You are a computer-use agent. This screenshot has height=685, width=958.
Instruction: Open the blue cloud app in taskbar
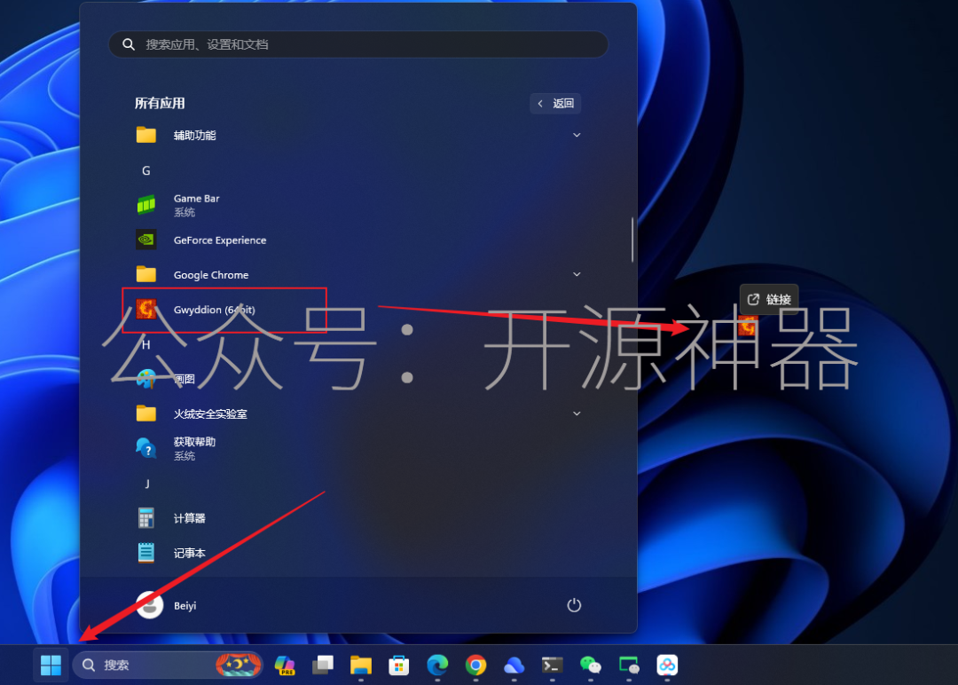click(x=514, y=665)
